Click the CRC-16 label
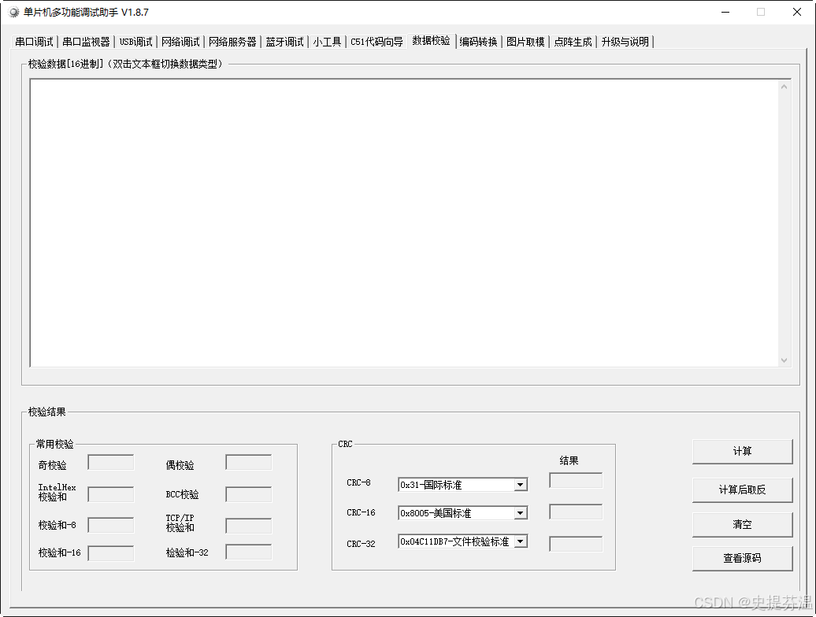This screenshot has height=617, width=816. (x=361, y=512)
